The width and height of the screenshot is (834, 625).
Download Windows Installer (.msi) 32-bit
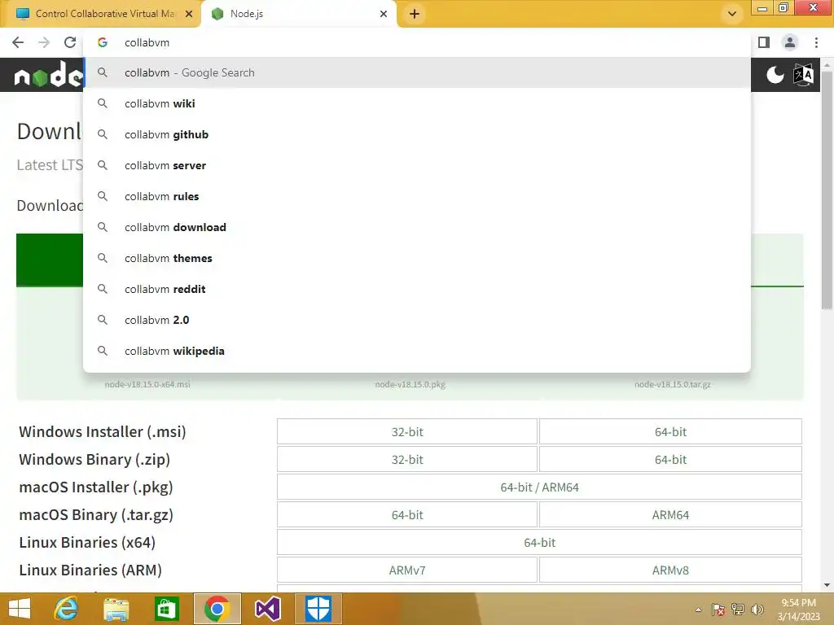[x=407, y=431]
